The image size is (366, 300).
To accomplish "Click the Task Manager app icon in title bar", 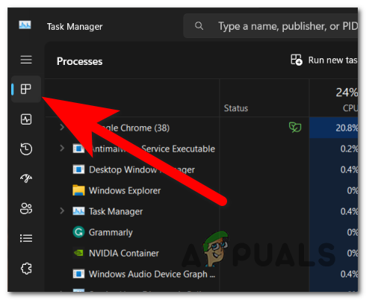I will point(25,25).
